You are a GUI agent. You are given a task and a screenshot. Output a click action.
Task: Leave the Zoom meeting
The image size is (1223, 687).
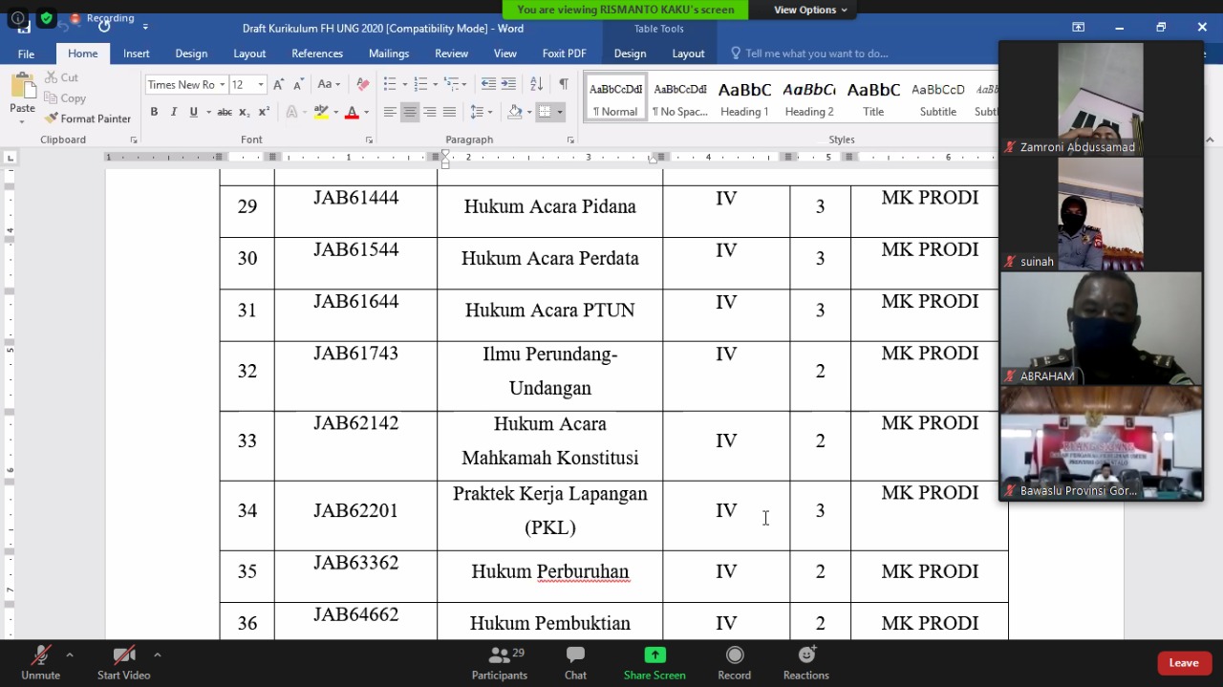tap(1183, 663)
